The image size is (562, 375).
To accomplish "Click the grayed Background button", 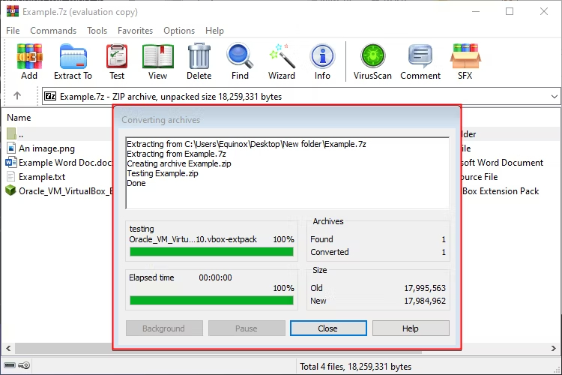I will pos(164,328).
